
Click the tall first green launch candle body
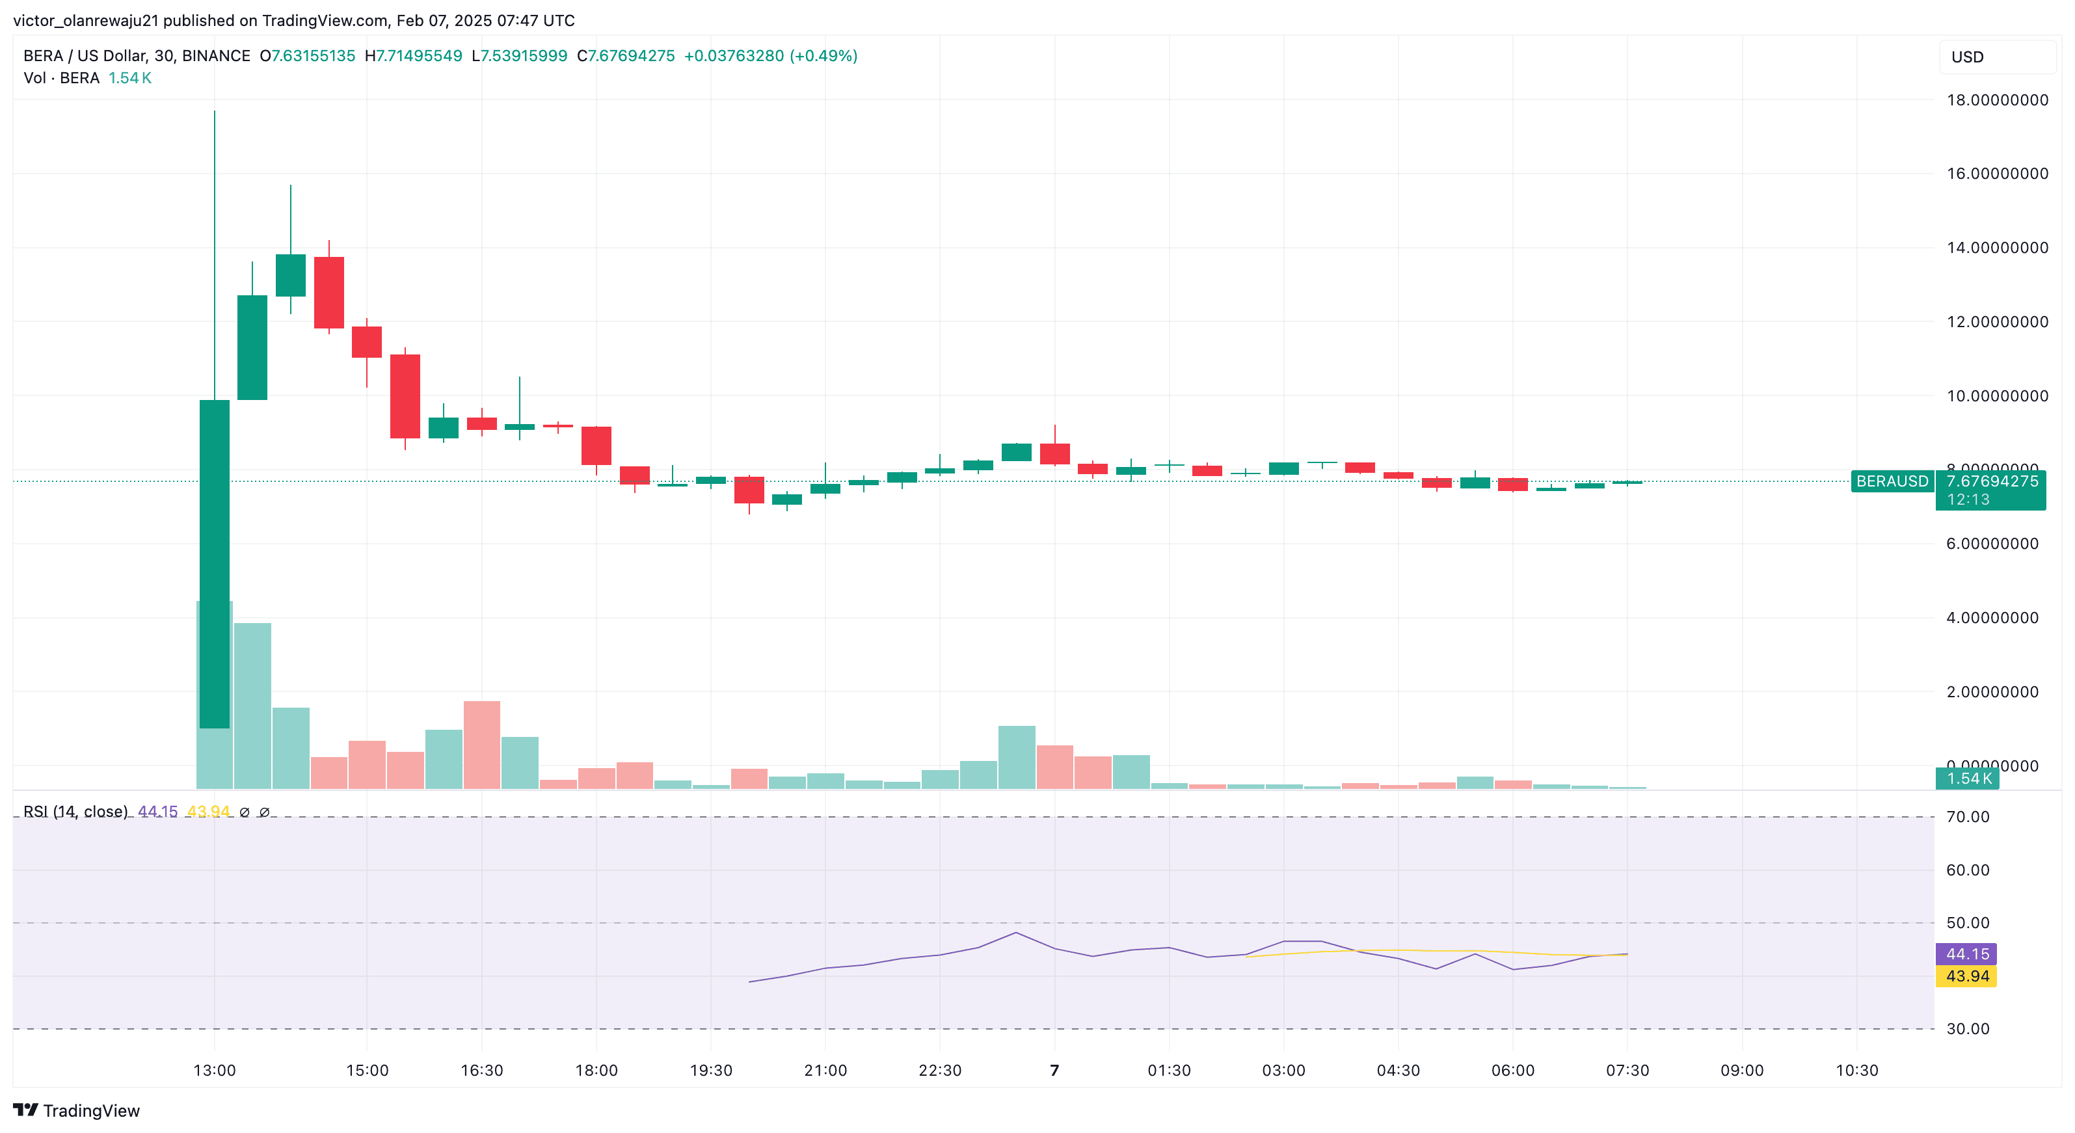(214, 564)
